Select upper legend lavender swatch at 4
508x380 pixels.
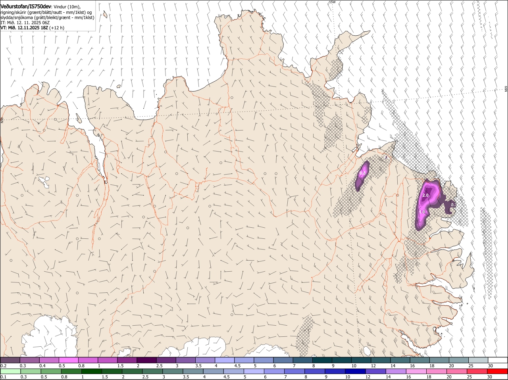point(225,360)
